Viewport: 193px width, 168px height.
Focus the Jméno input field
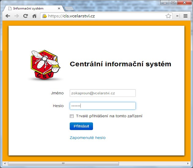tap(102, 93)
